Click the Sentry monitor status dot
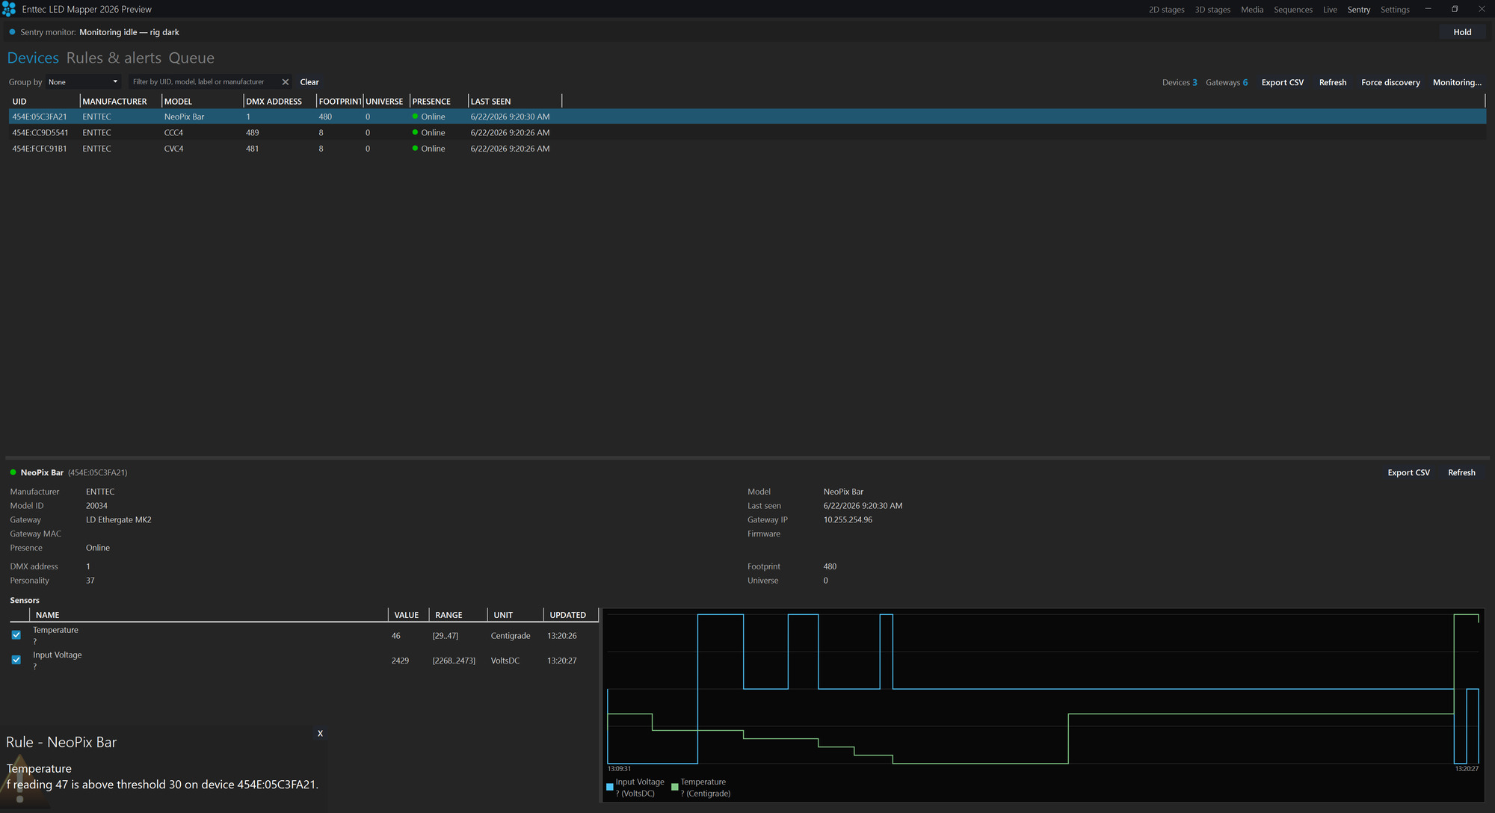Screen dimensions: 1495x813 tap(12, 32)
